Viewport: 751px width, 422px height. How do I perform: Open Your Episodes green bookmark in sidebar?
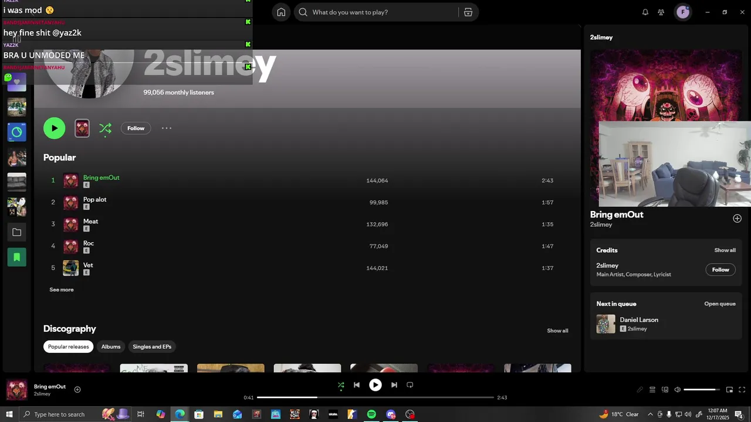click(16, 257)
